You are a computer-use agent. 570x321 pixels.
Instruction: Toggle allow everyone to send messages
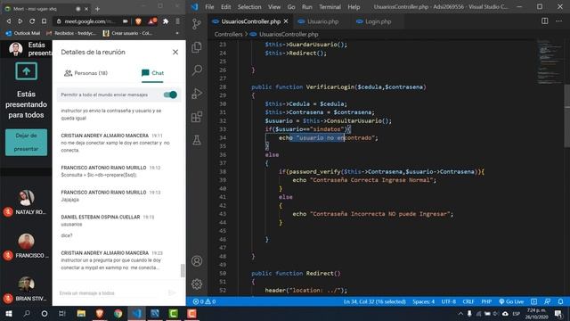pos(170,95)
